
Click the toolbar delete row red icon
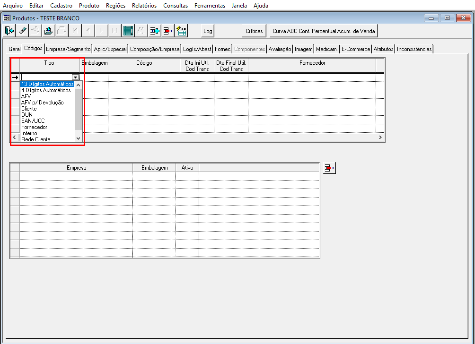(168, 31)
